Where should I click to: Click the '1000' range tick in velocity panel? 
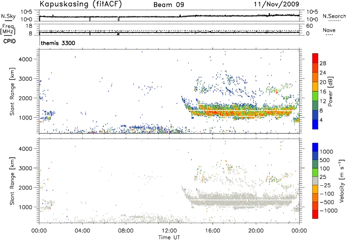pos(25,207)
